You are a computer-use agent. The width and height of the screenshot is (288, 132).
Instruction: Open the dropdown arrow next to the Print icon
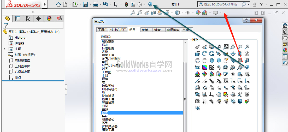point(101,5)
